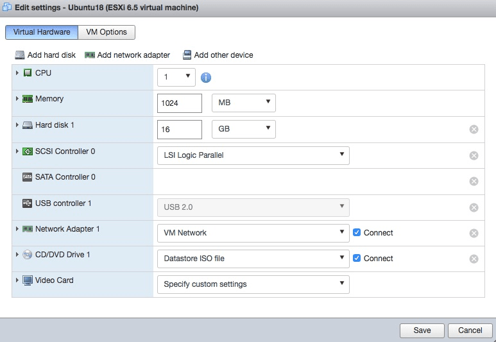Expand the Video Card settings row
The height and width of the screenshot is (342, 496).
17,280
